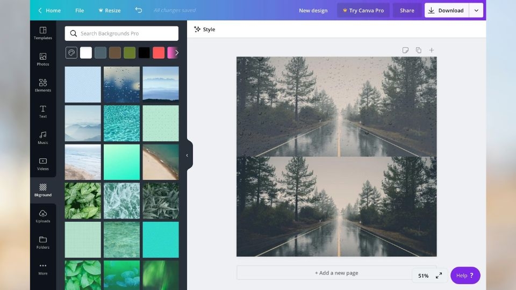
Task: Open the Videos panel
Action: pyautogui.click(x=43, y=164)
